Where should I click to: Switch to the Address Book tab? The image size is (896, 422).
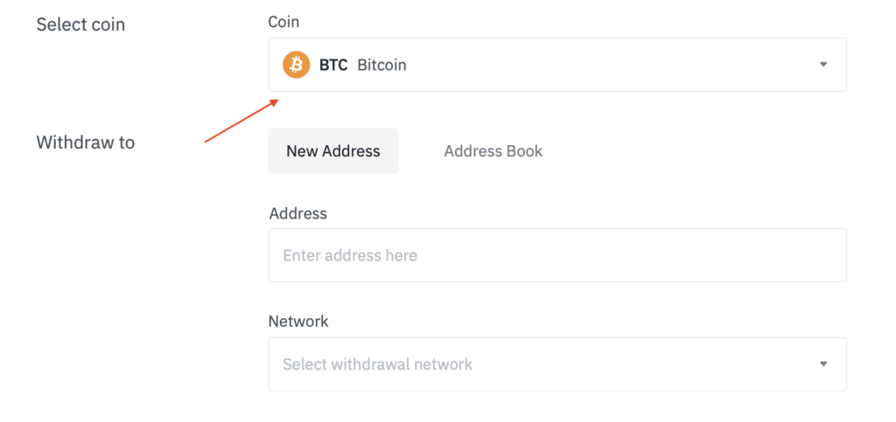(x=493, y=151)
